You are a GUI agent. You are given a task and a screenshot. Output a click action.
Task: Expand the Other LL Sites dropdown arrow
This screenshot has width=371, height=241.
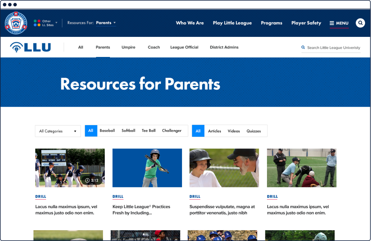(56, 23)
